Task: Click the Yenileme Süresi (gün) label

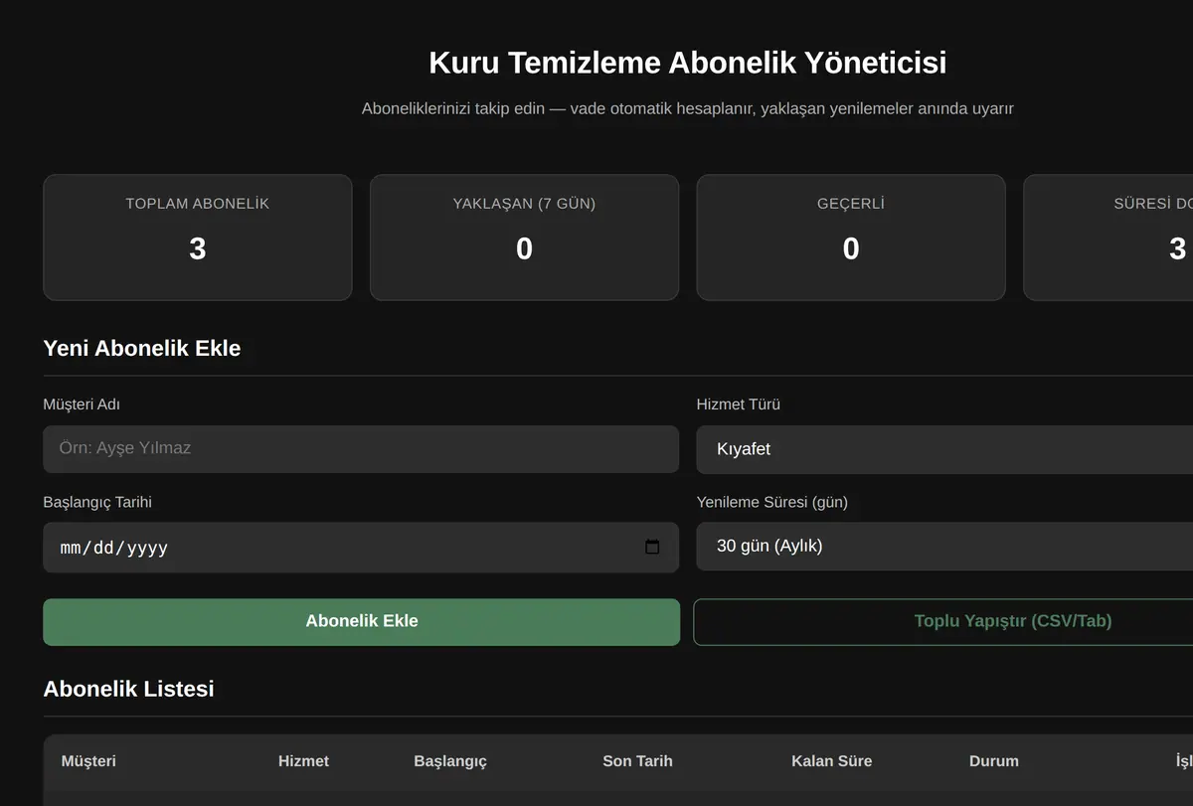Action: click(772, 502)
